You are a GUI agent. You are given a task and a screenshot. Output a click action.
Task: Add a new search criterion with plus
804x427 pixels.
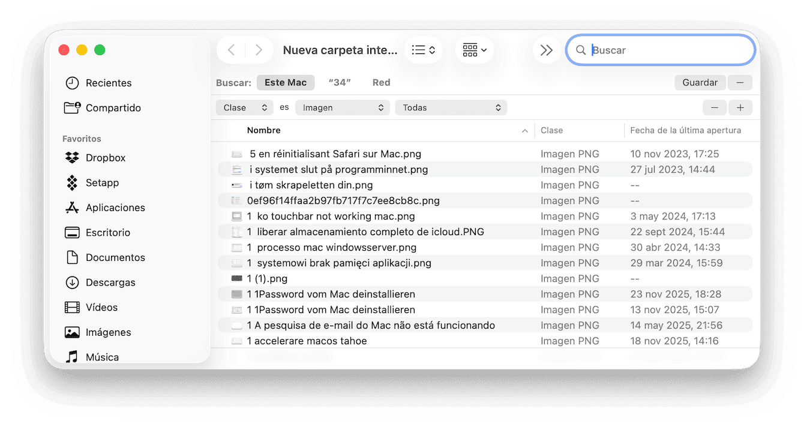(x=740, y=107)
